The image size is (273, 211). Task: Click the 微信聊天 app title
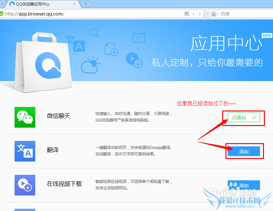tap(59, 116)
